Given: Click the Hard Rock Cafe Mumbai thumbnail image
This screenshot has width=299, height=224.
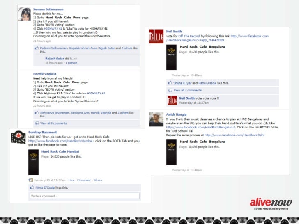Looking at the screenshot, I should 33,162.
